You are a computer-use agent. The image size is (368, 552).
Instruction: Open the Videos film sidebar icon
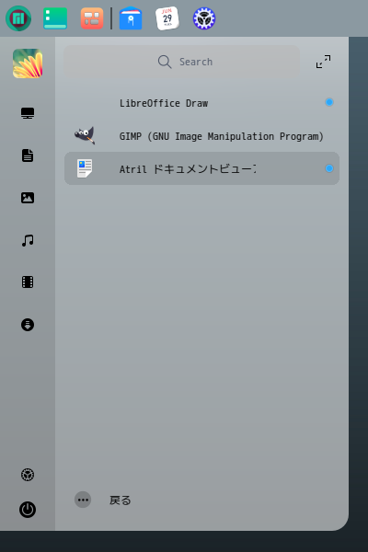(28, 282)
